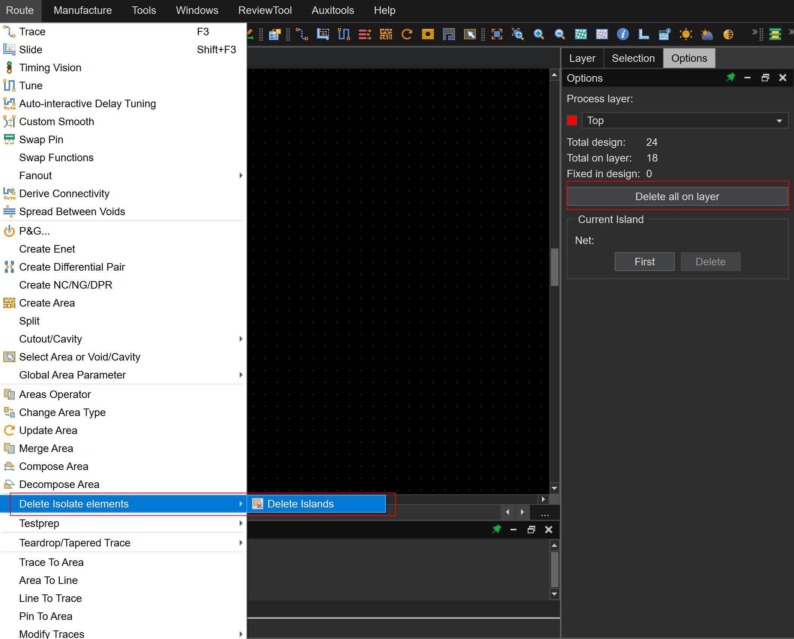Click the Zoom In magnifier icon
Image resolution: width=794 pixels, height=639 pixels.
pyautogui.click(x=539, y=34)
